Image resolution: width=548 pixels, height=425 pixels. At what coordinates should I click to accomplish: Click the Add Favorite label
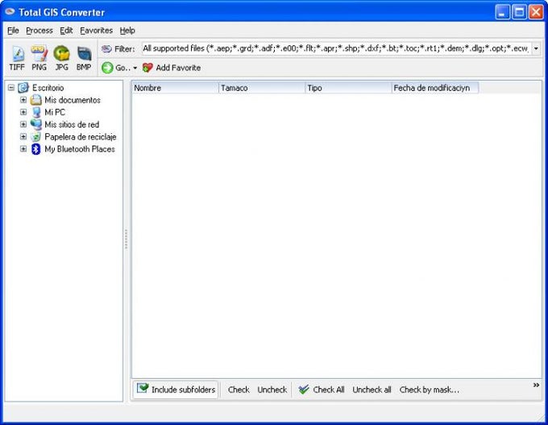point(178,68)
